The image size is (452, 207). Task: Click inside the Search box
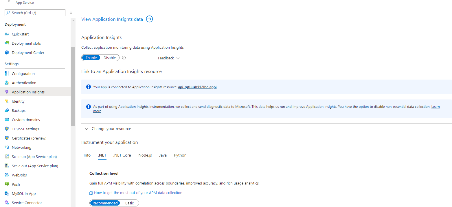pos(35,12)
